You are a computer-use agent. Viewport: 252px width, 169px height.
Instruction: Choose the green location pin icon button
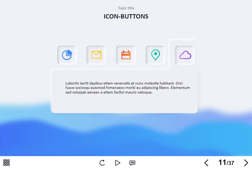pos(155,55)
